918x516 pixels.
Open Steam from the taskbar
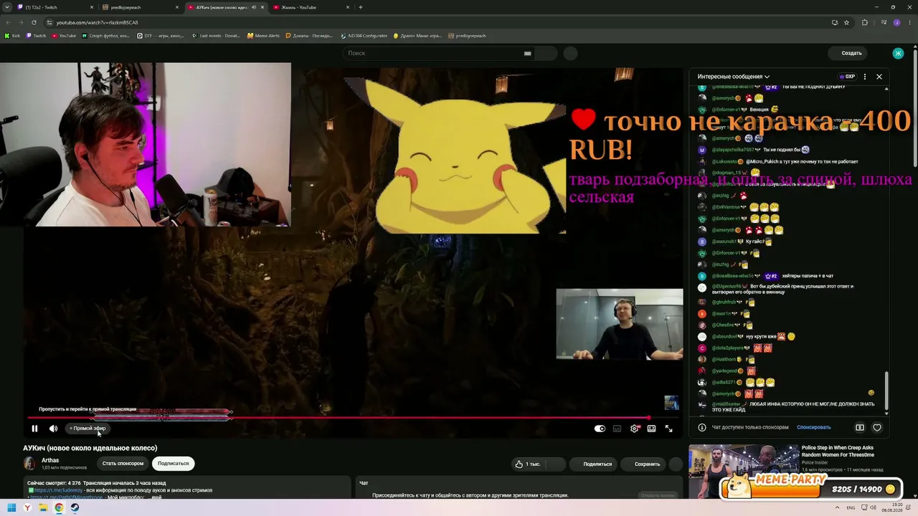pos(75,508)
